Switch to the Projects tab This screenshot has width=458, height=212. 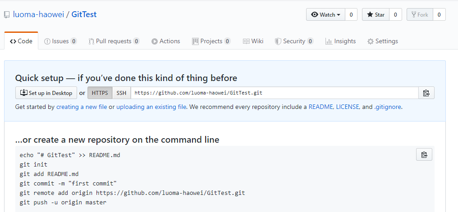211,41
